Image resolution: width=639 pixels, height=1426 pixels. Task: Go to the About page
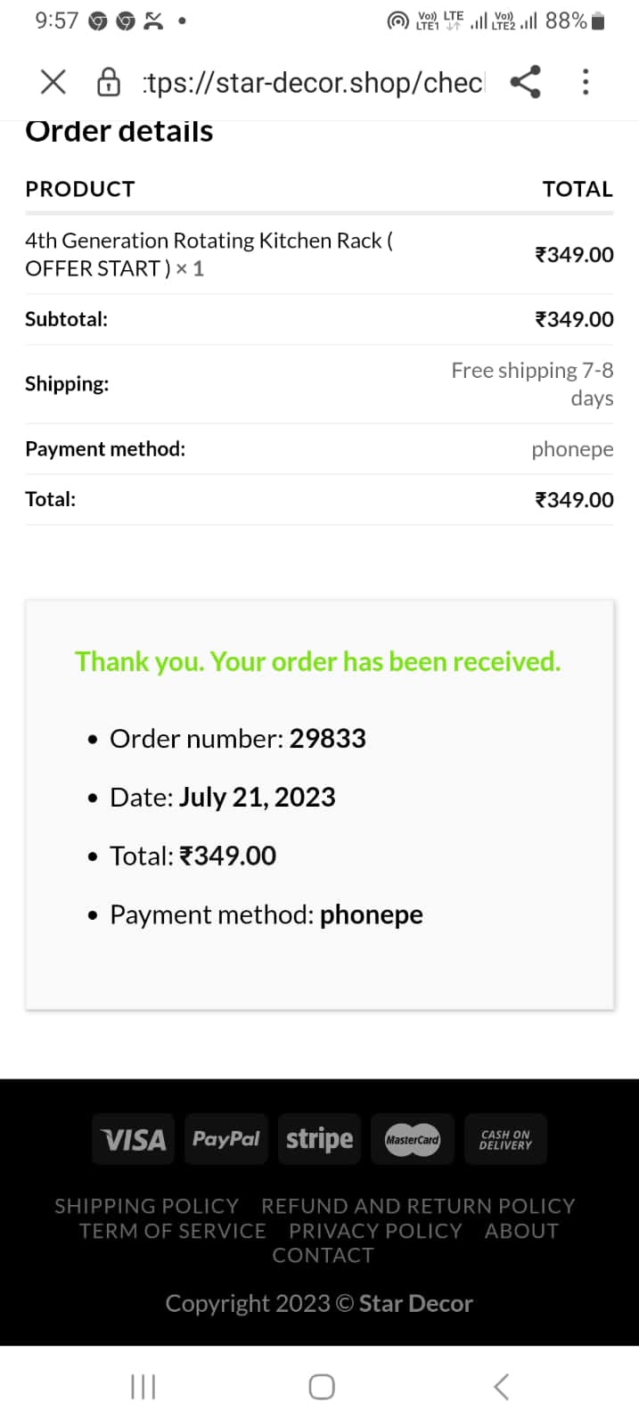tap(521, 1231)
